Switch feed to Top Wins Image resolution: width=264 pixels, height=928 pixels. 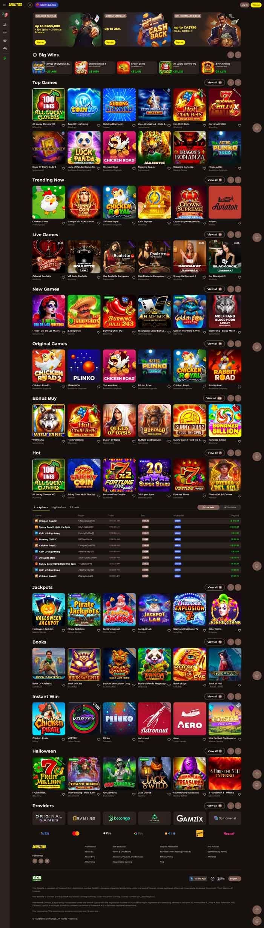[230, 507]
